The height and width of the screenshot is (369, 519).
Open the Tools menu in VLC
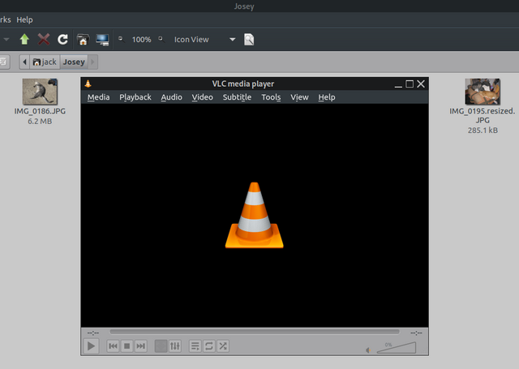point(271,97)
